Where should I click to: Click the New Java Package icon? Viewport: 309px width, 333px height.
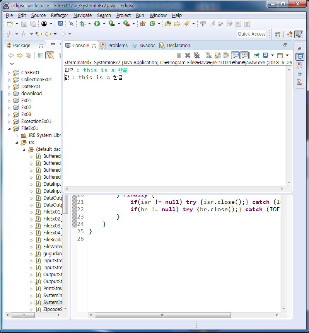pyautogui.click(x=143, y=24)
